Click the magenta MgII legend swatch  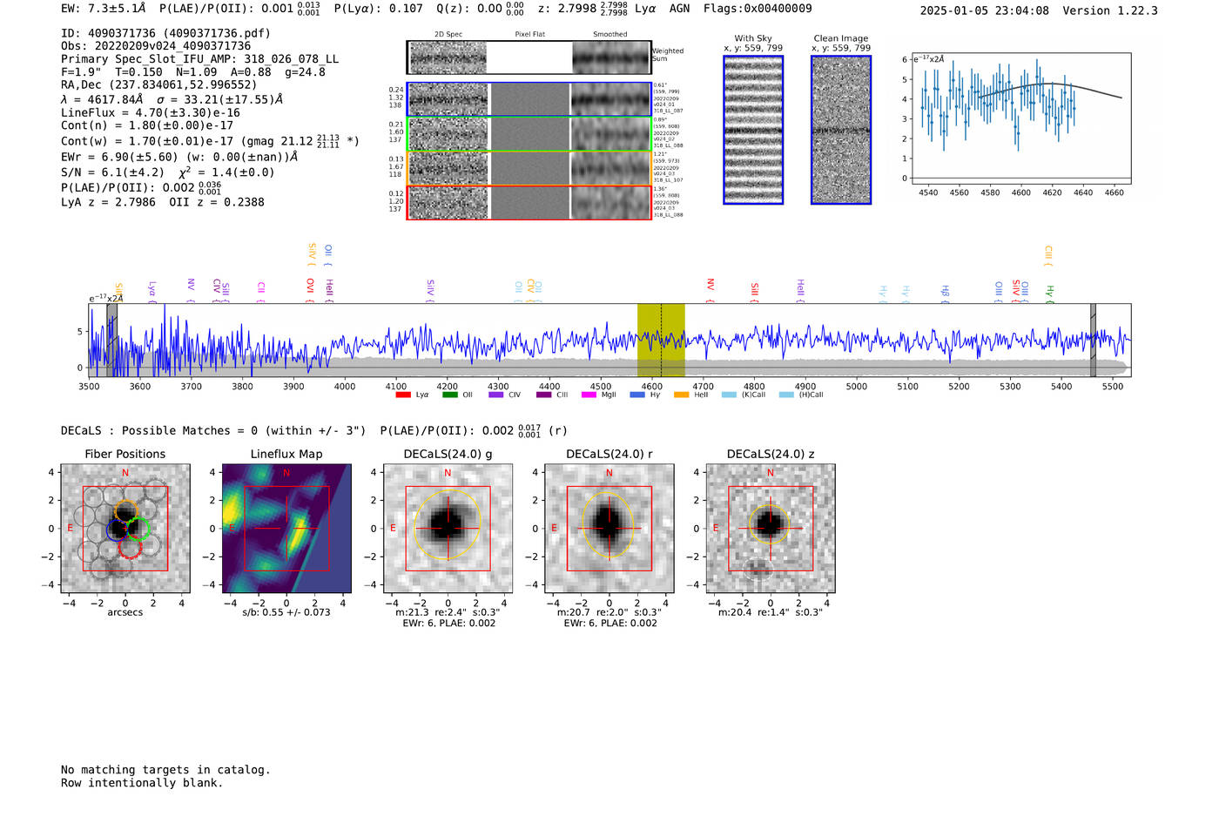(589, 395)
